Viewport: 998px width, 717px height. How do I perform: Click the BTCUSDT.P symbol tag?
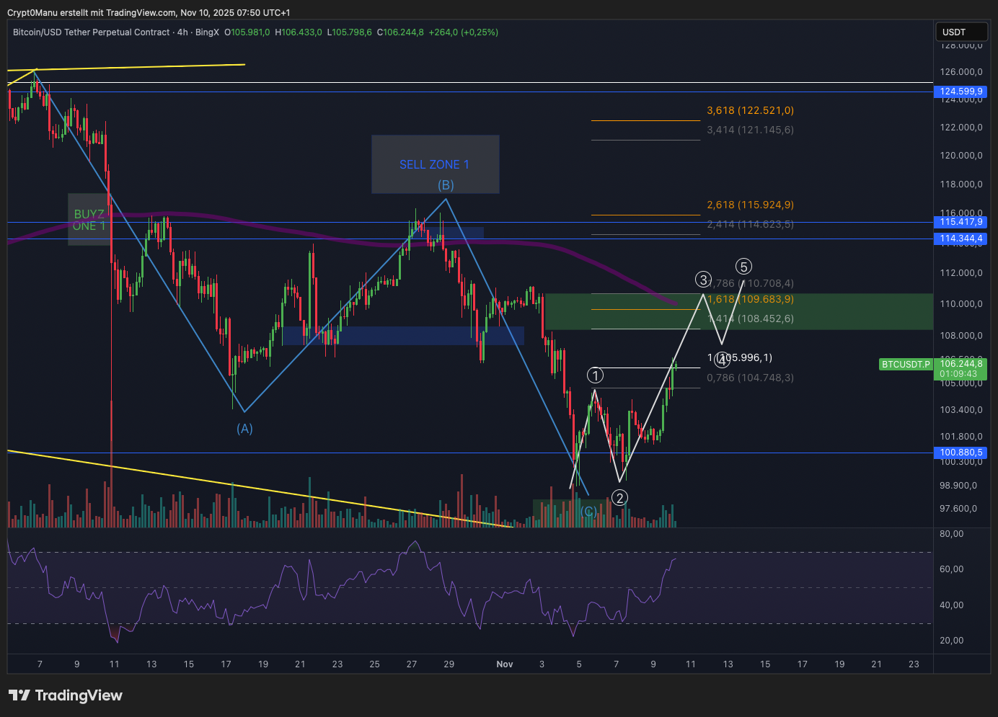[906, 365]
